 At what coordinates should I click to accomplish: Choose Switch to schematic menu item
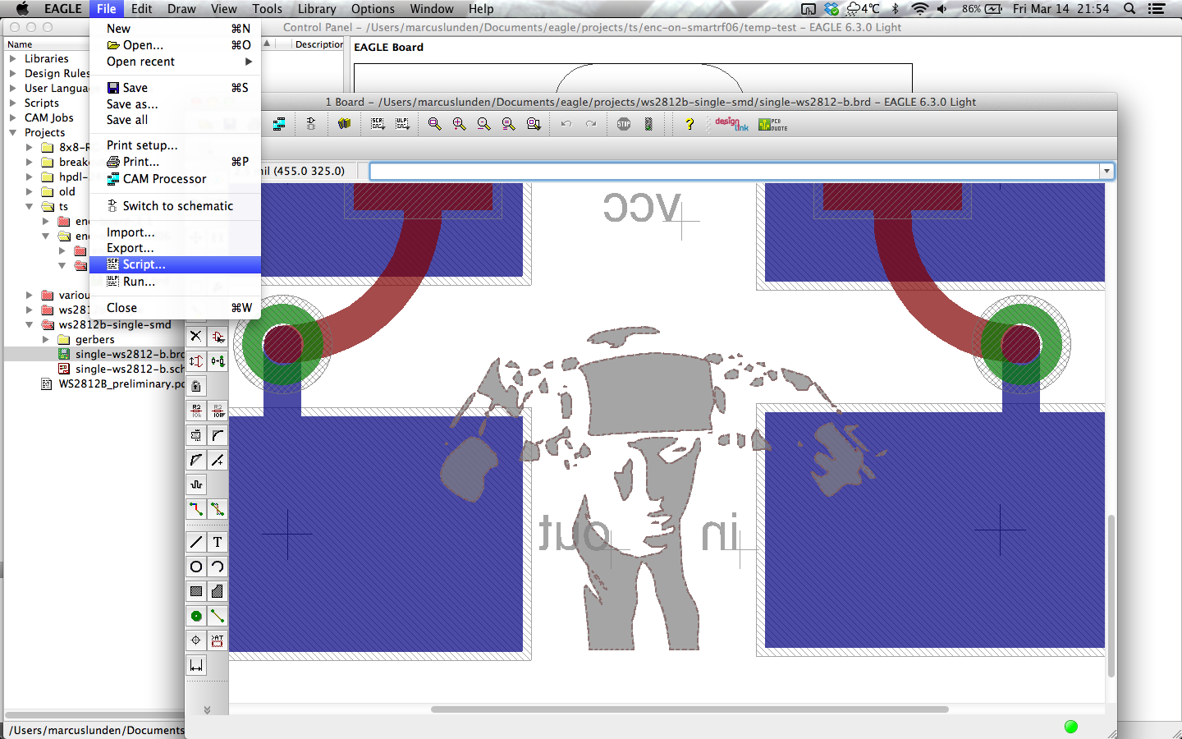[175, 206]
